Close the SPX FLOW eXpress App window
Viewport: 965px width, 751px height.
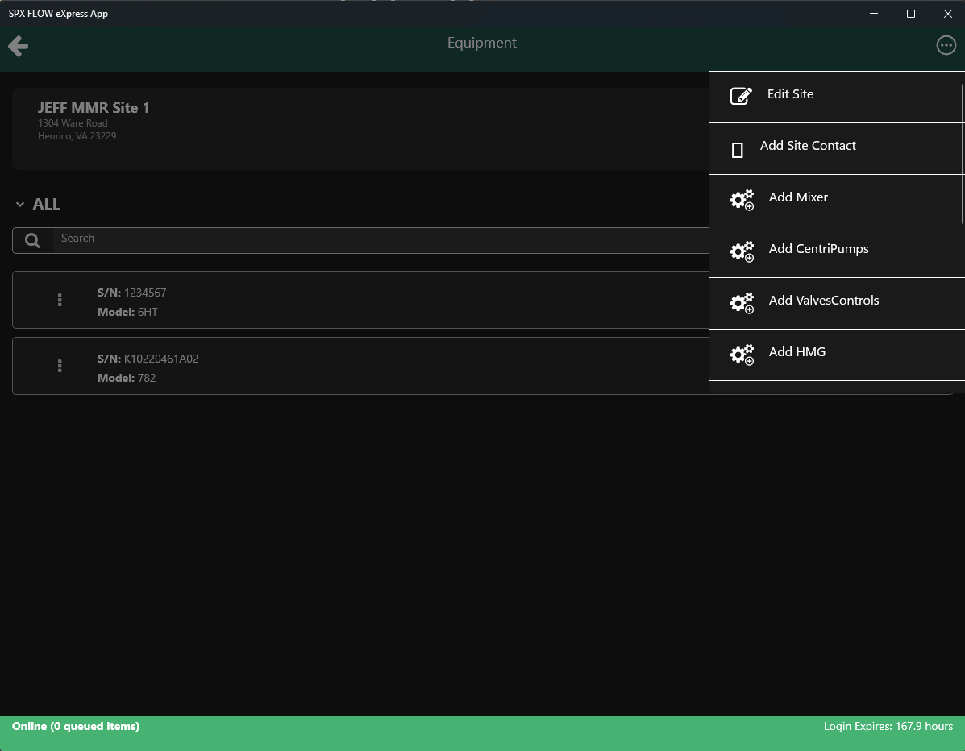pyautogui.click(x=948, y=14)
